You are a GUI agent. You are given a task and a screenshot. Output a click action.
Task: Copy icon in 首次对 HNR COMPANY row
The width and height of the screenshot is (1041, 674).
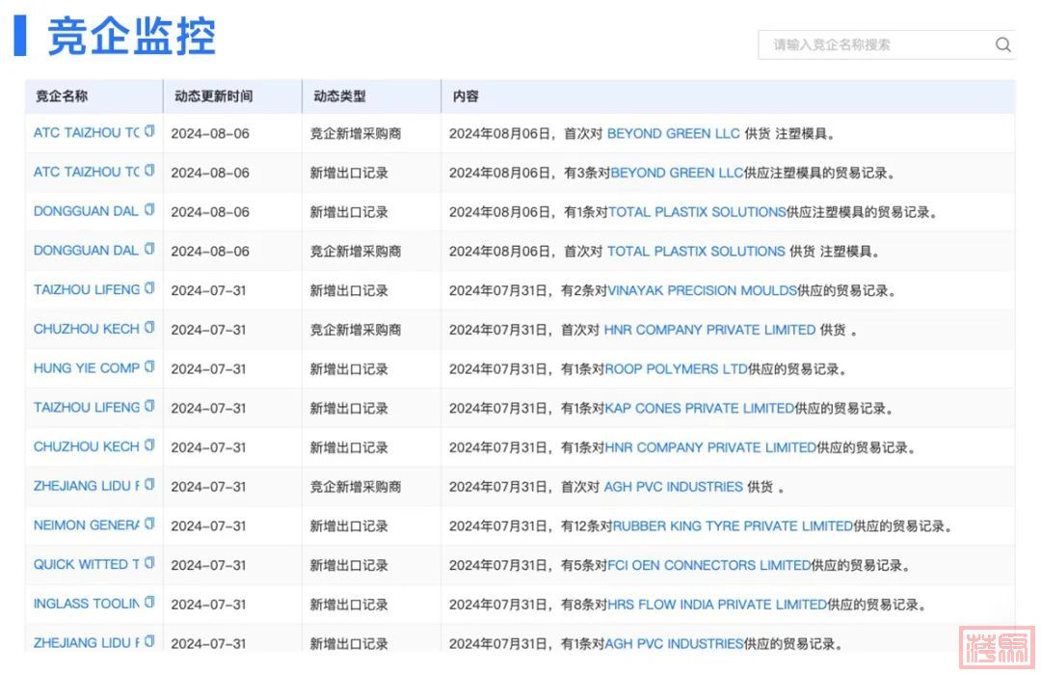149,327
